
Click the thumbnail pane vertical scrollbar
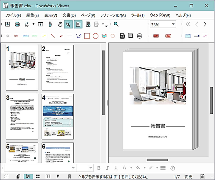103,83
